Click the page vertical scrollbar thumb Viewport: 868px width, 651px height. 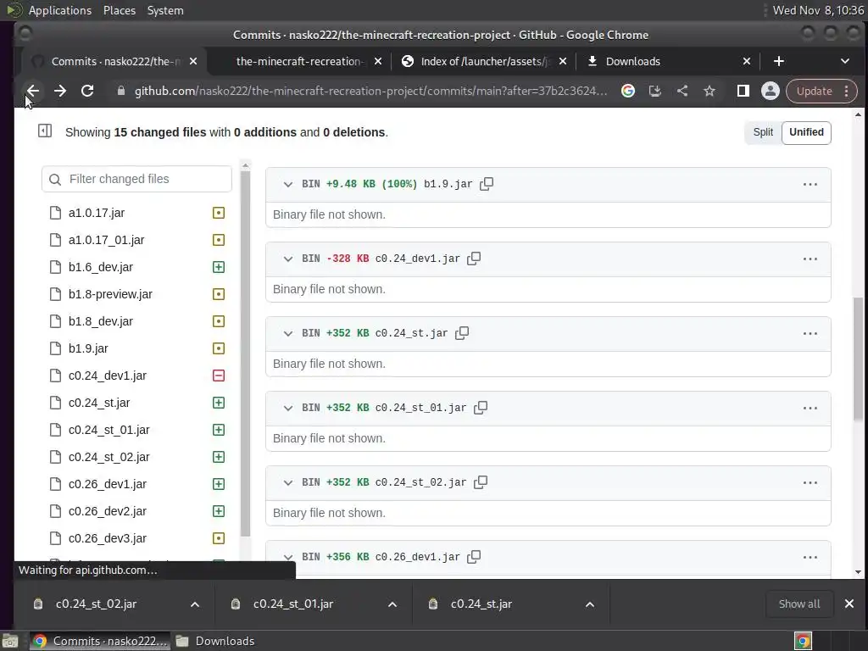click(x=858, y=359)
